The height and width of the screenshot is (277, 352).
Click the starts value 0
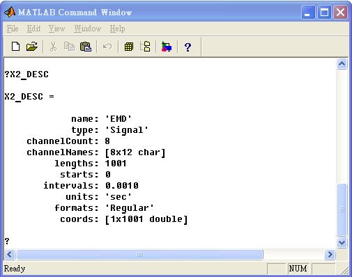(108, 175)
